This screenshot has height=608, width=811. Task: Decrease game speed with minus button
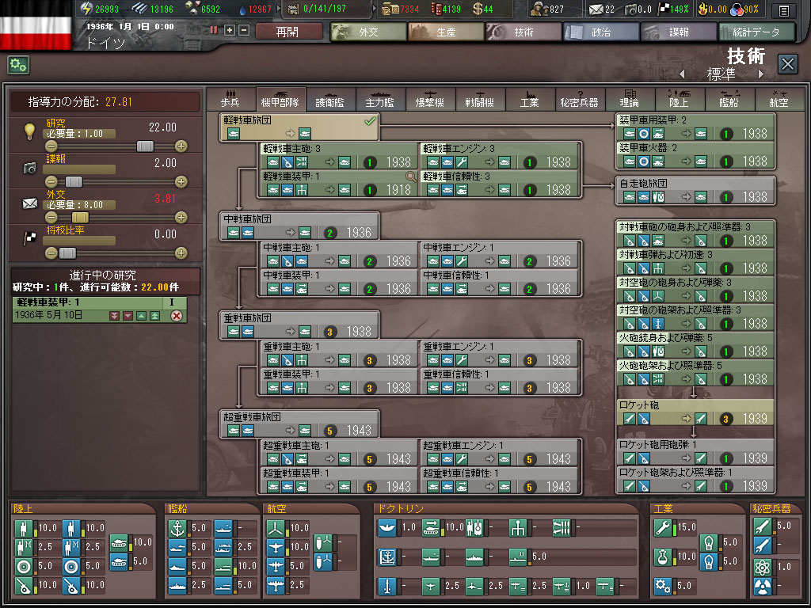pyautogui.click(x=244, y=30)
